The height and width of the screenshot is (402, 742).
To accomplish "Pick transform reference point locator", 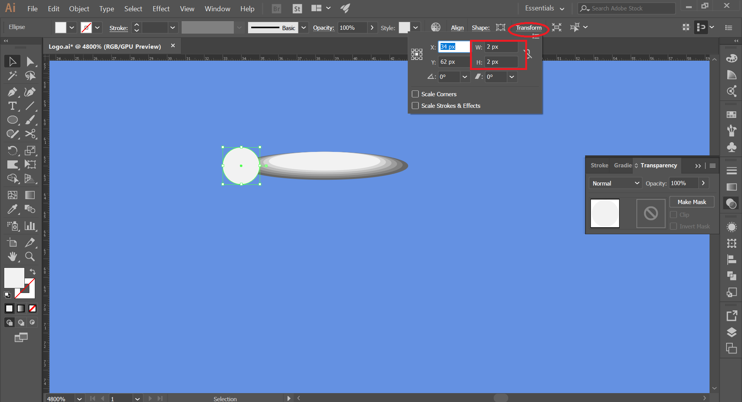I will (x=417, y=54).
